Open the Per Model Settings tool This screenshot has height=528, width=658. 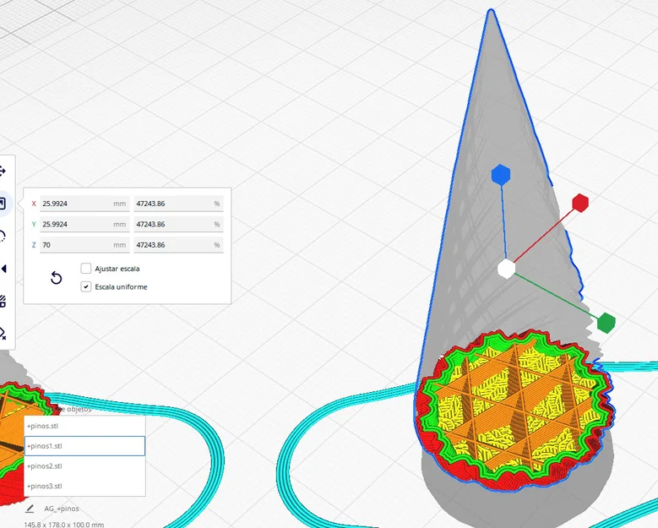[x=3, y=301]
